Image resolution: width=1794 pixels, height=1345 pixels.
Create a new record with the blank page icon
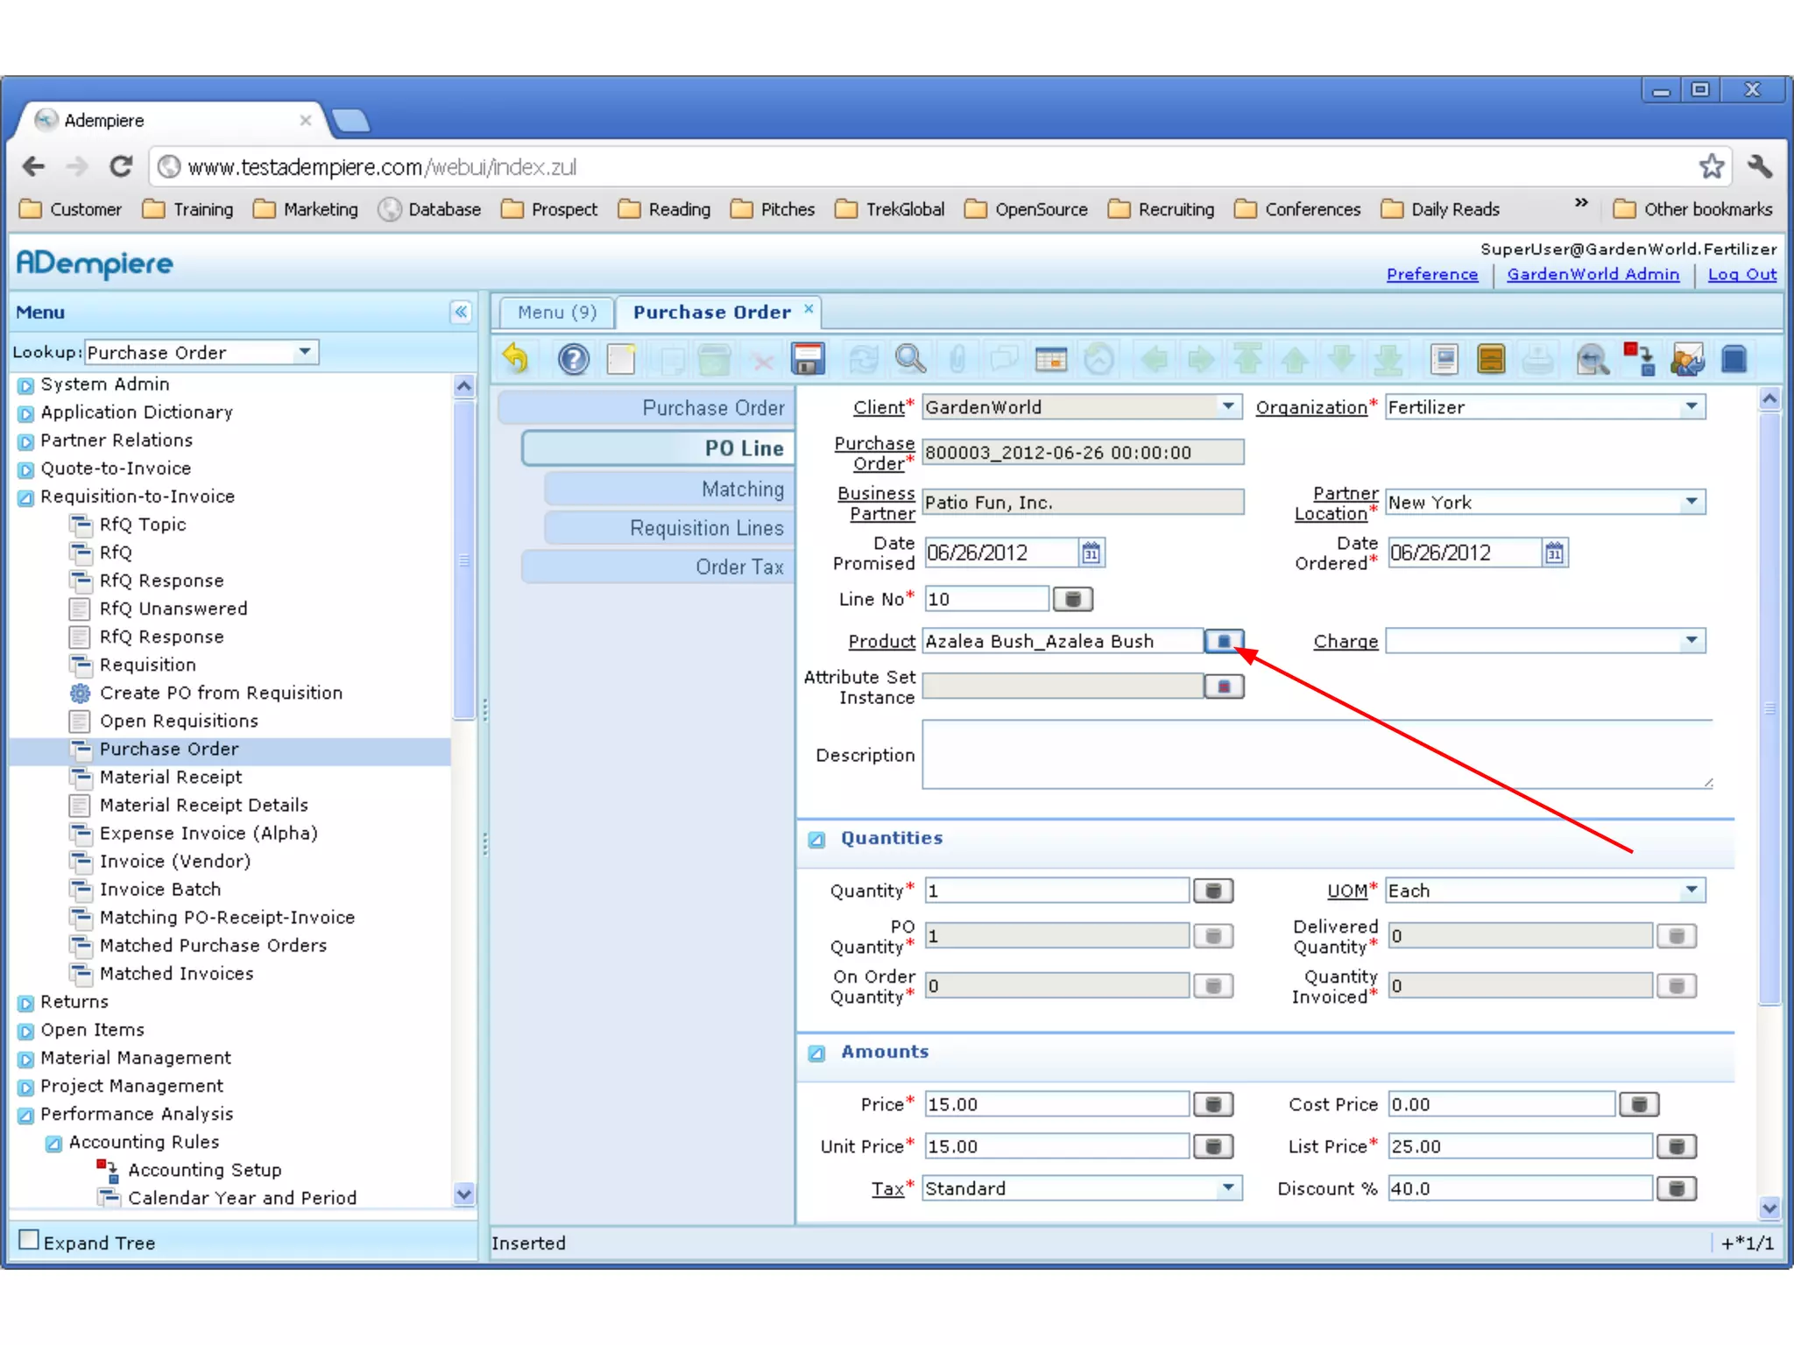click(x=621, y=359)
